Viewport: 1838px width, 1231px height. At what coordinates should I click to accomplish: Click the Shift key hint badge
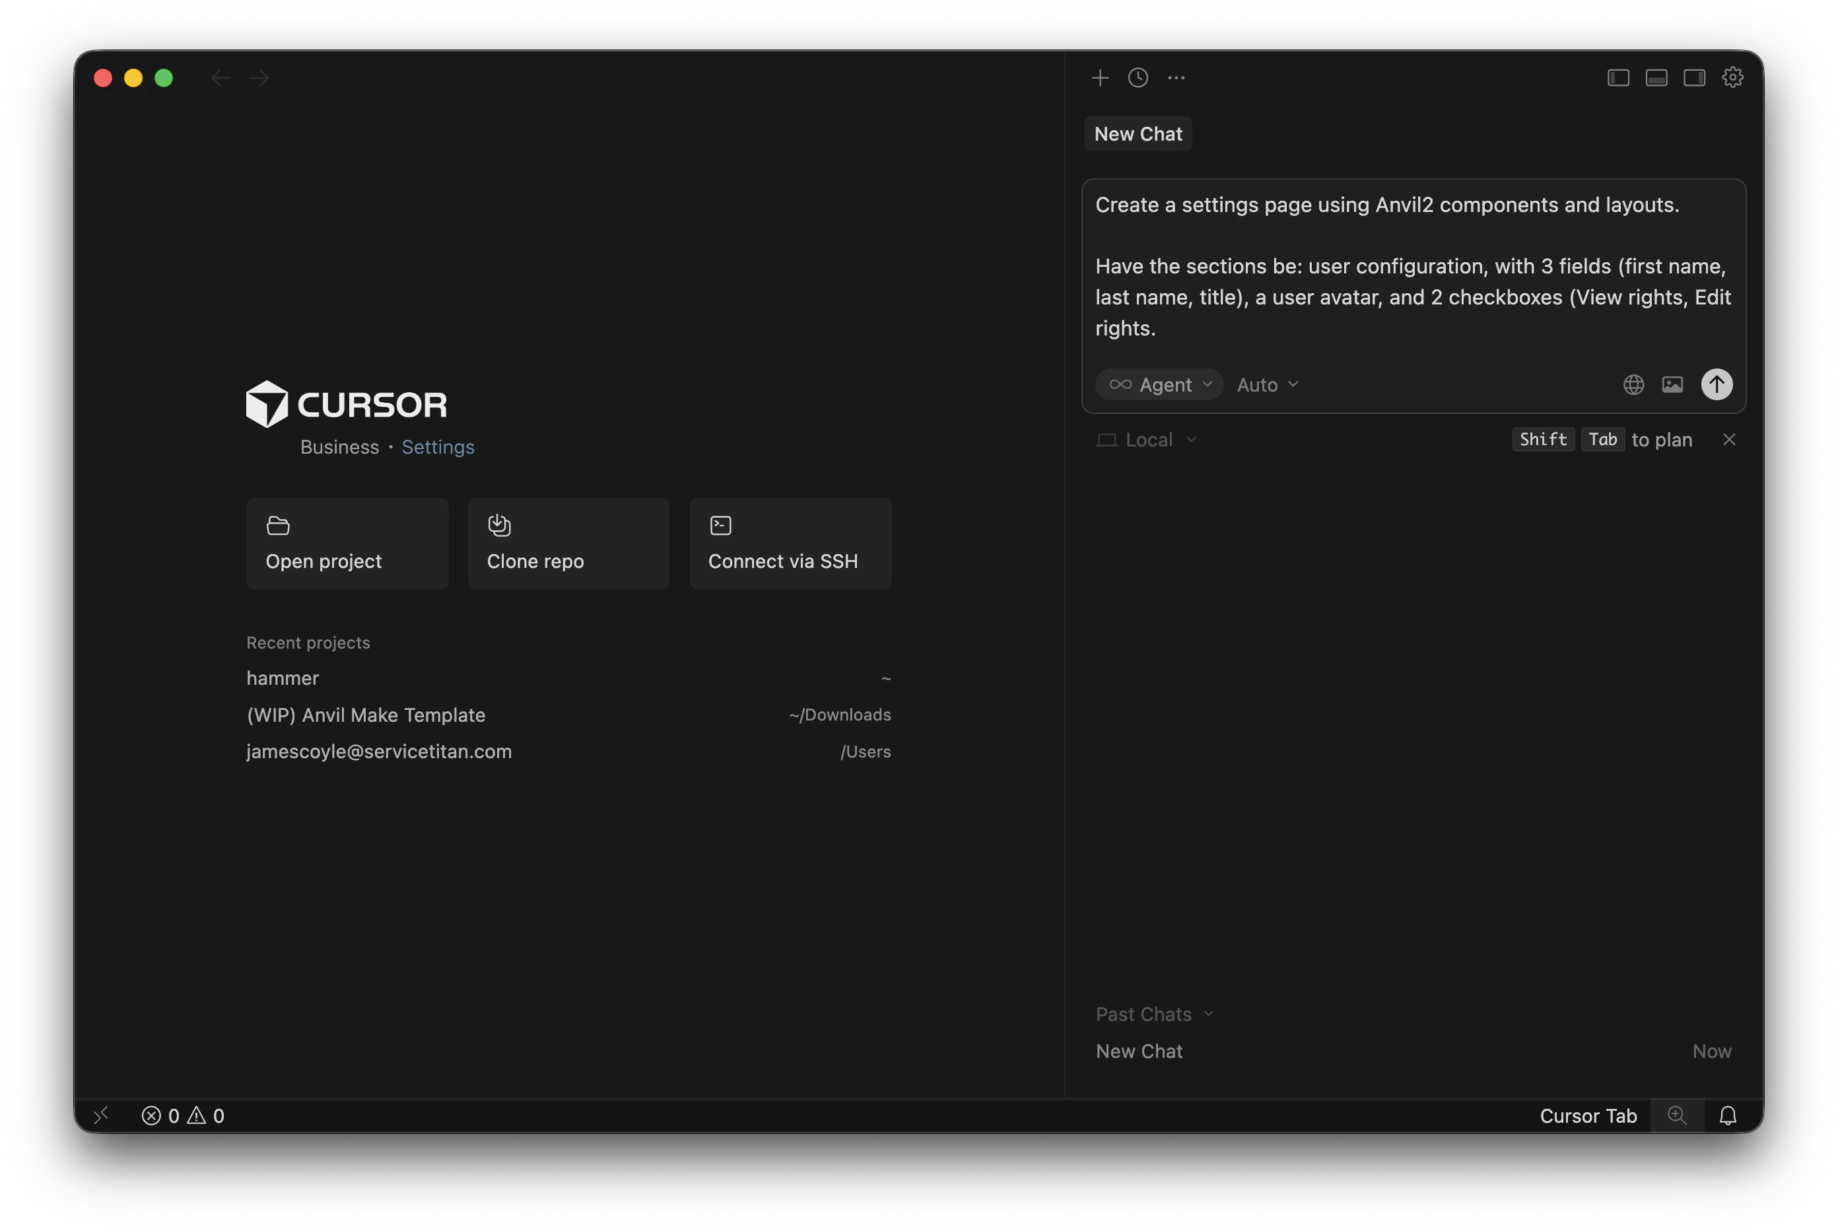point(1543,440)
